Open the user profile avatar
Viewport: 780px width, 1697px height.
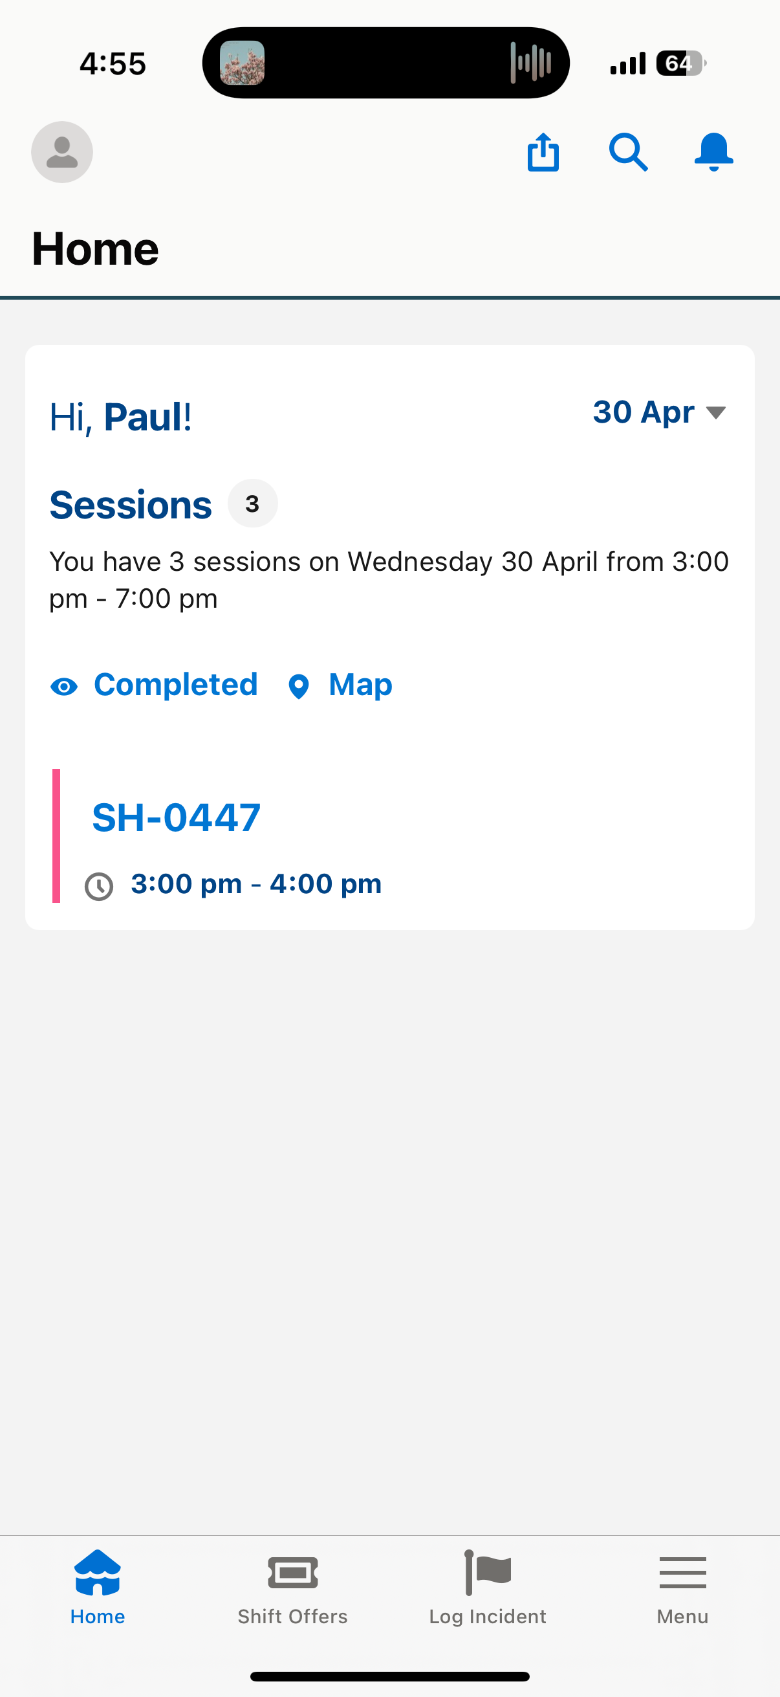(x=62, y=152)
